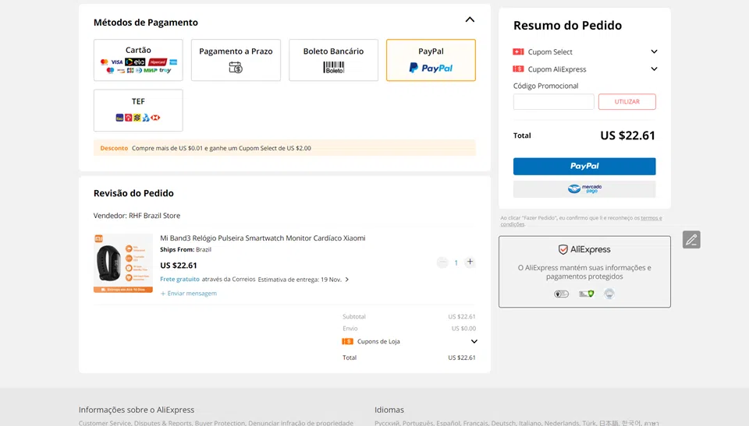Choose the TEF payment option
Screen dimensions: 749x426
click(x=138, y=110)
